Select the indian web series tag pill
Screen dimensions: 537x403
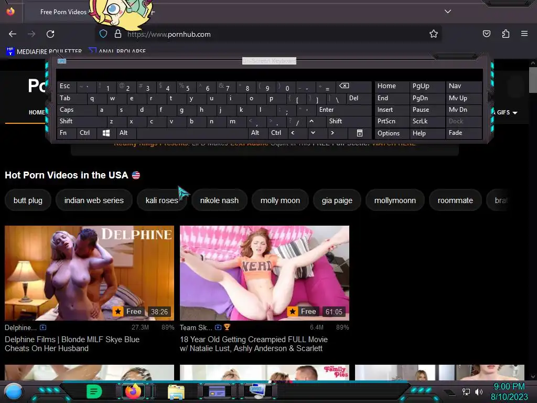[x=94, y=200]
